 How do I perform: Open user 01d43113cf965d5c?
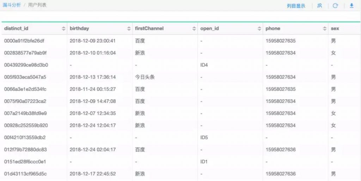(x=25, y=174)
